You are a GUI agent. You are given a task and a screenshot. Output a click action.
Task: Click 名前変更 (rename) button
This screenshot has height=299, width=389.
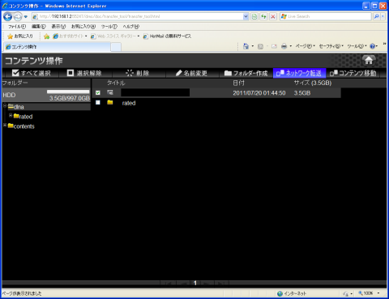191,73
